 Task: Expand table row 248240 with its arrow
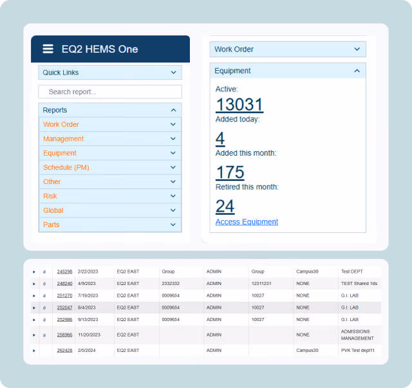(34, 284)
